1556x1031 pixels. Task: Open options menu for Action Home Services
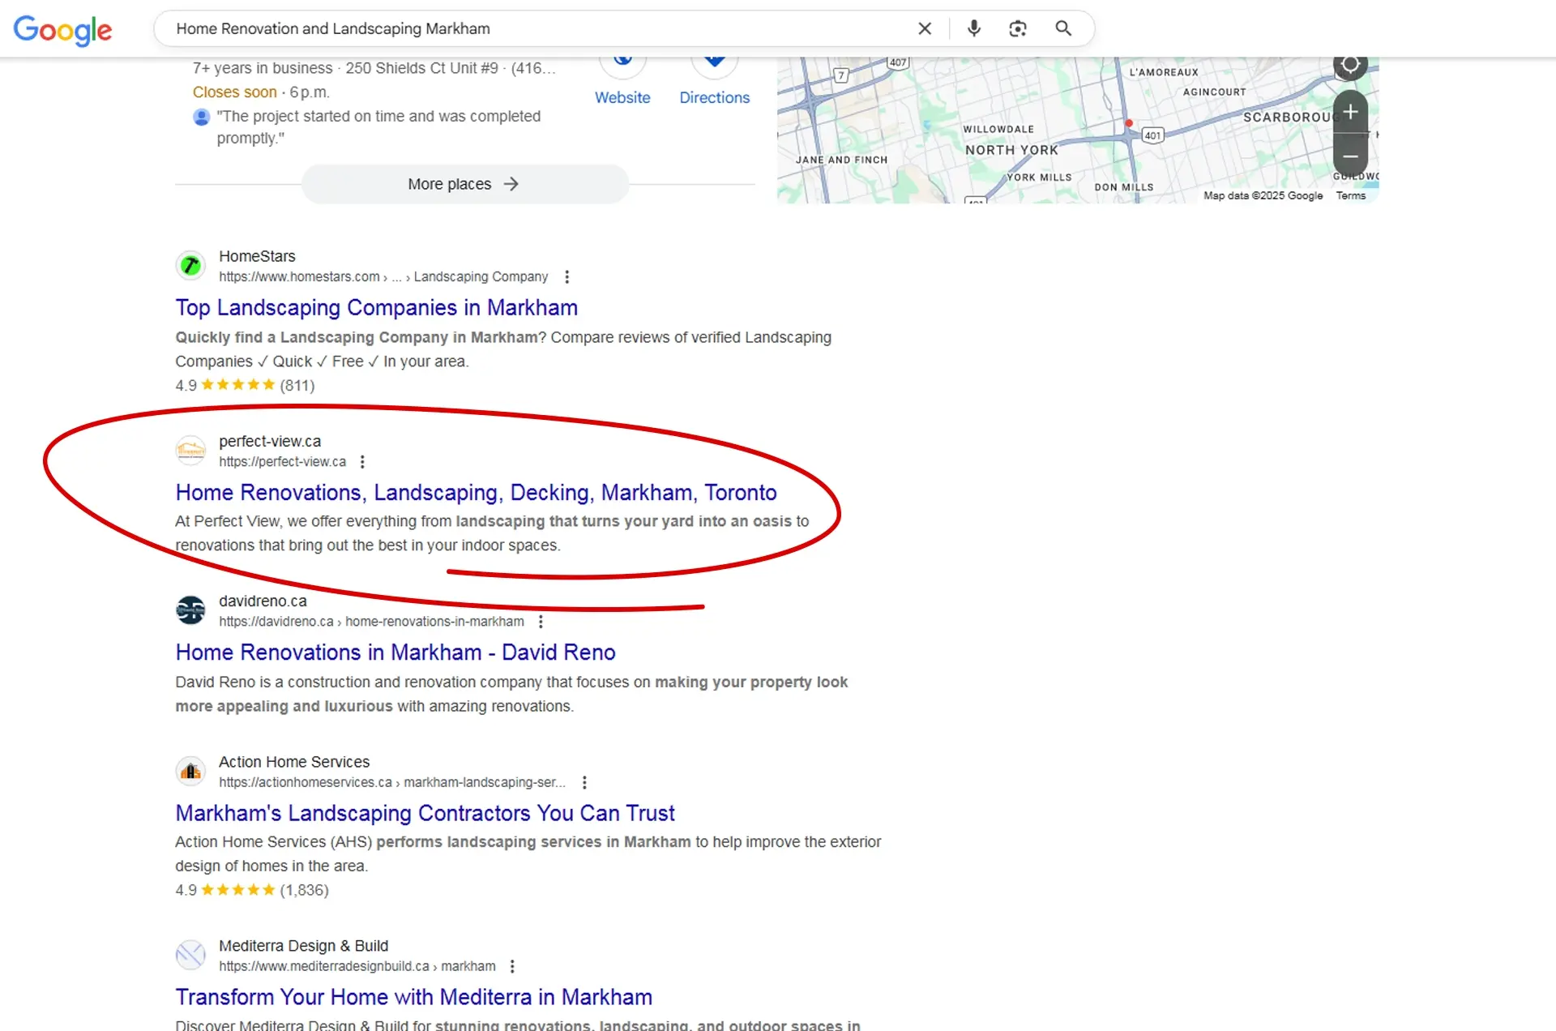(x=584, y=782)
